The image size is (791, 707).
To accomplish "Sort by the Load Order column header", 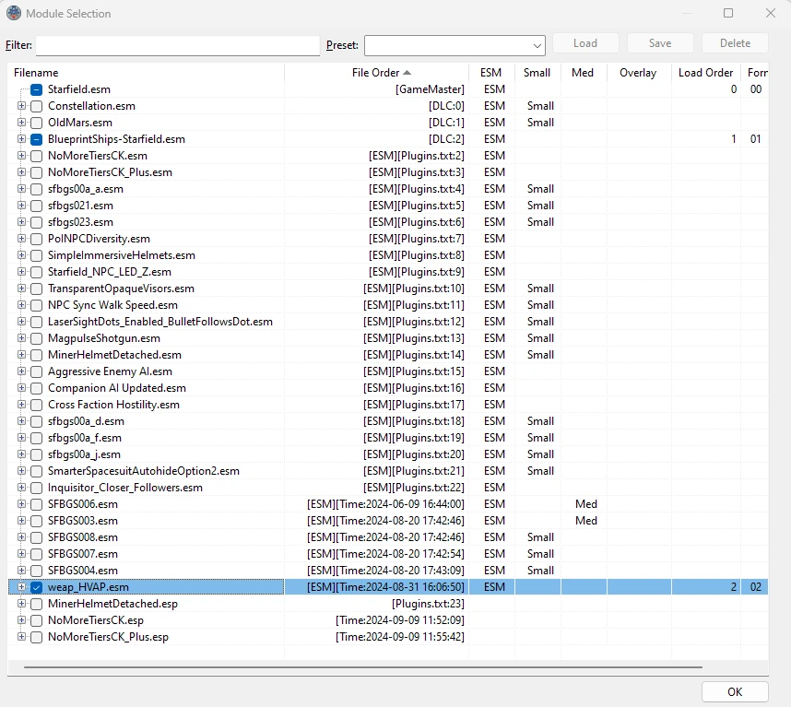I will click(x=706, y=73).
